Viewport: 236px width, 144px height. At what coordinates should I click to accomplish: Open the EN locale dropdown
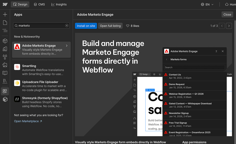207,5
